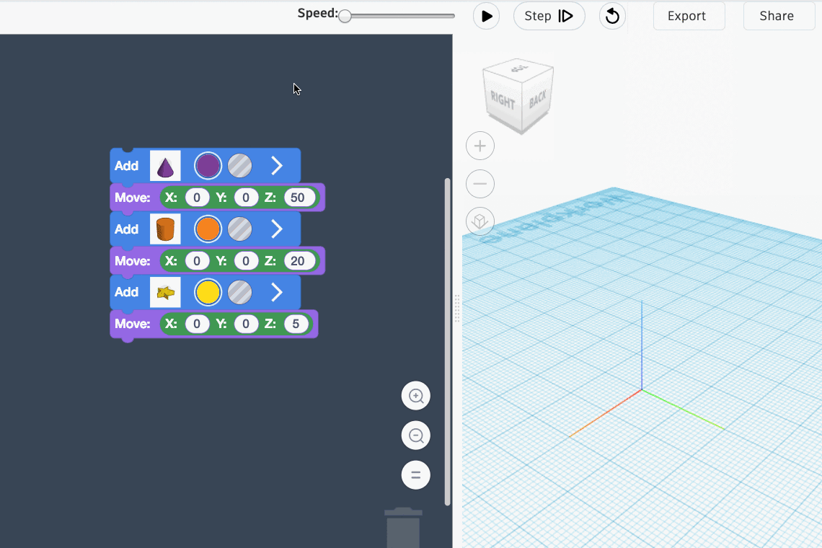Select the purple cone shape thumbnail
The image size is (822, 548).
165,167
